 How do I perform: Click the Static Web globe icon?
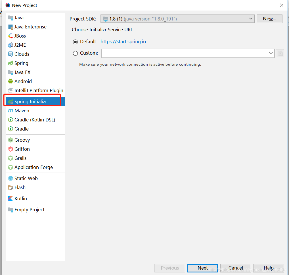[x=11, y=178]
